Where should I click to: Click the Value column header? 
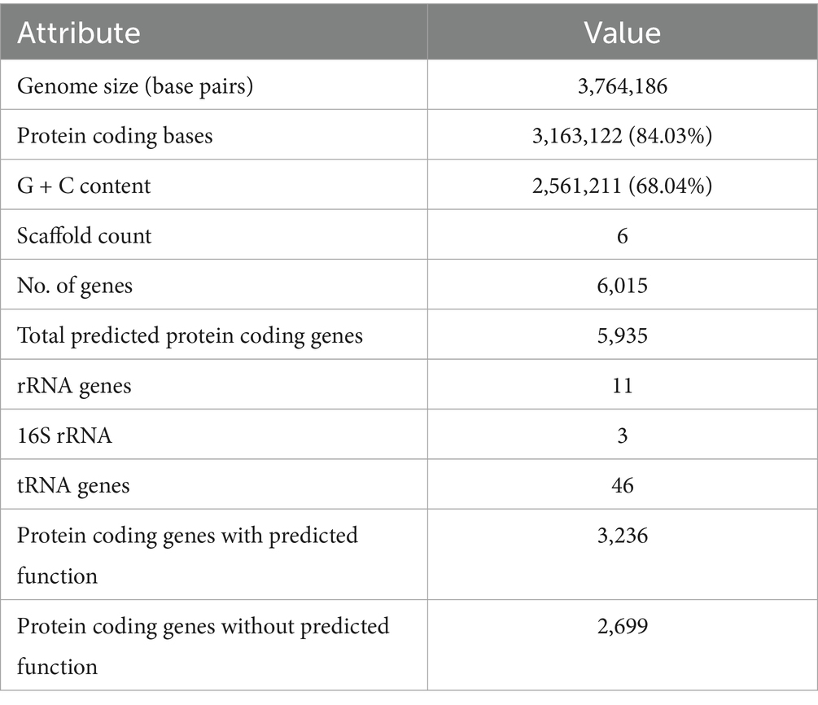622,32
